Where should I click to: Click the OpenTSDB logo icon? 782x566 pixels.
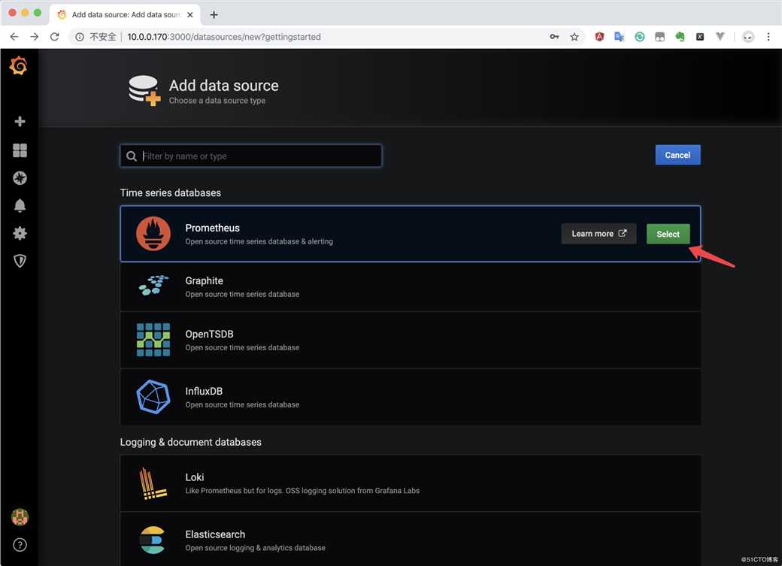click(x=153, y=340)
